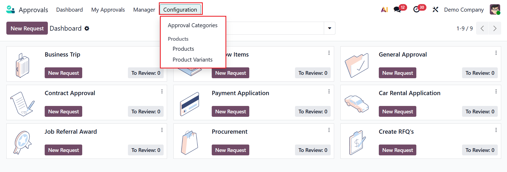Click To Review on Payment Application card
The width and height of the screenshot is (507, 172).
point(313,111)
